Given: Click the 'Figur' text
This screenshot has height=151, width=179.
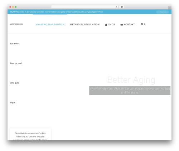Looking at the screenshot, I should point(13,102).
